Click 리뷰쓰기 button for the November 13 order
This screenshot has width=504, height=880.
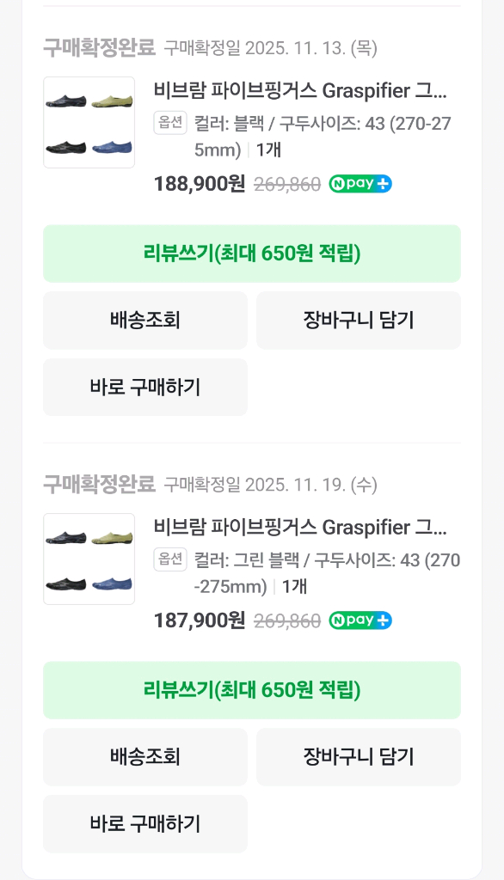[252, 254]
